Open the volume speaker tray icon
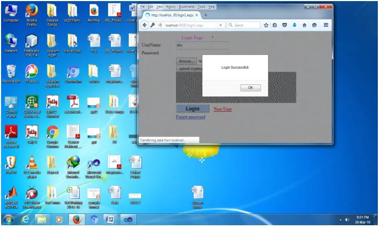 [x=347, y=220]
